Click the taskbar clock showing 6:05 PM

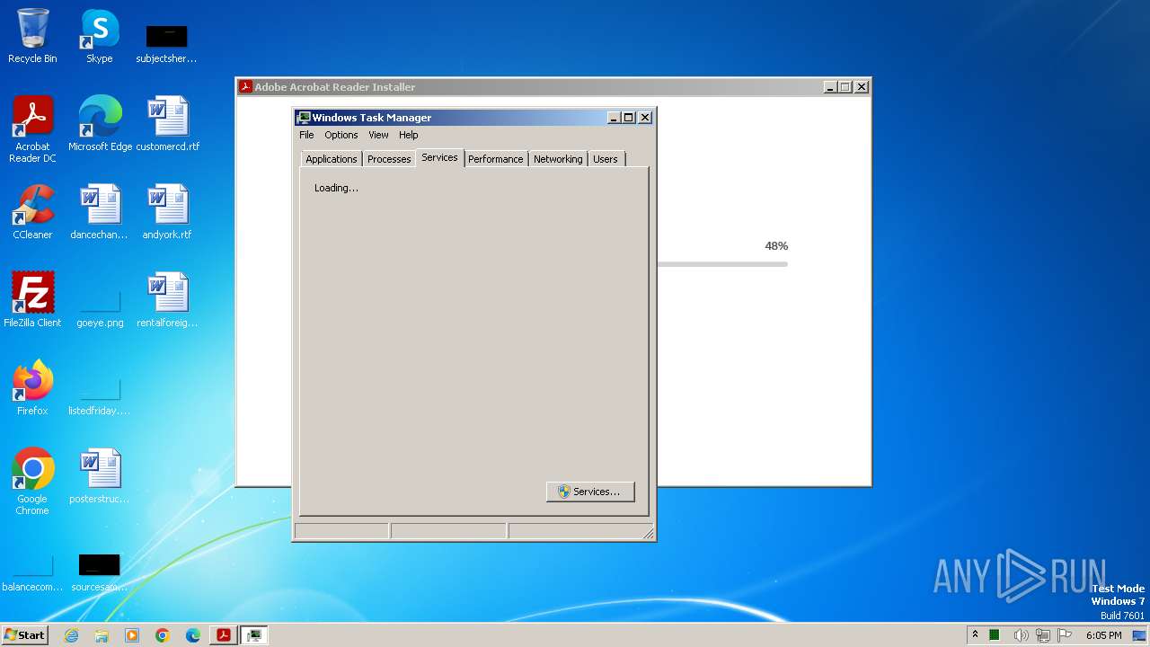[1103, 635]
